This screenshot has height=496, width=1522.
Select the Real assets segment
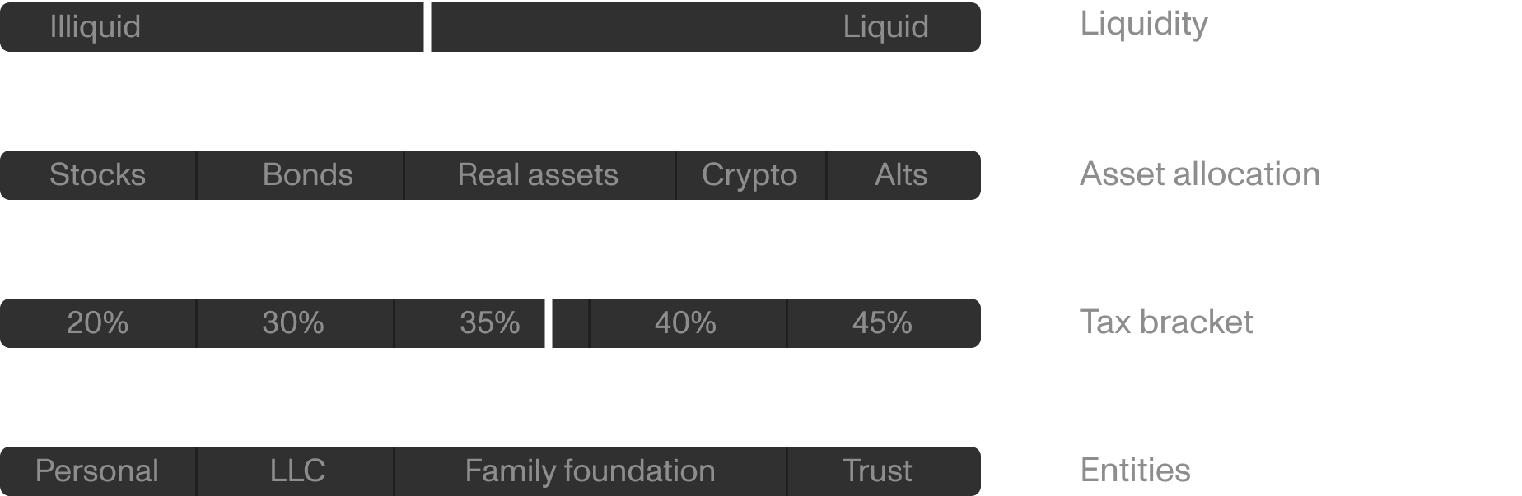point(538,175)
